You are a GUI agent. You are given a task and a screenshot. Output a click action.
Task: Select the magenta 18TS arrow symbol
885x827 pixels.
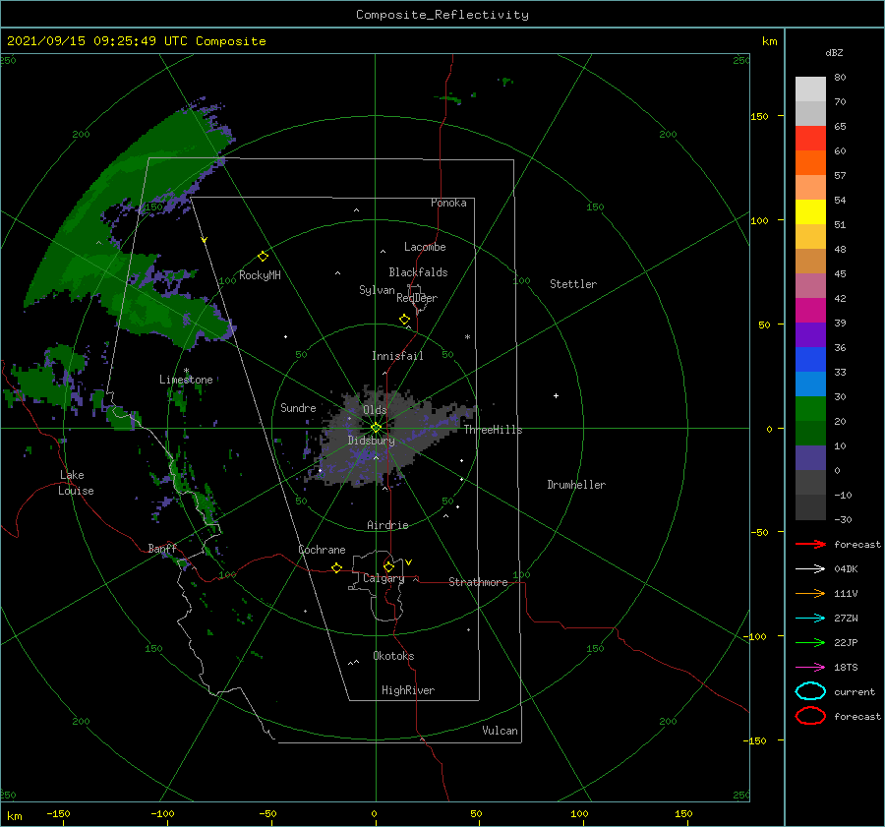810,668
